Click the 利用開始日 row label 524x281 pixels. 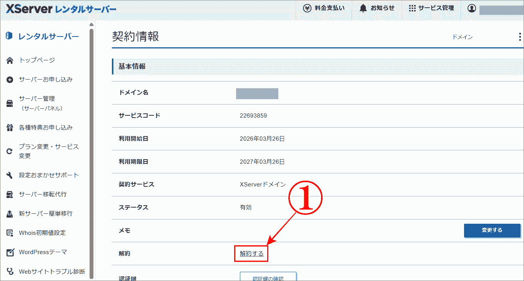[x=133, y=138]
